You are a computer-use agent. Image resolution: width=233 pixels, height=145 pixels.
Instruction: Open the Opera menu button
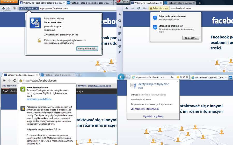tap(123, 1)
